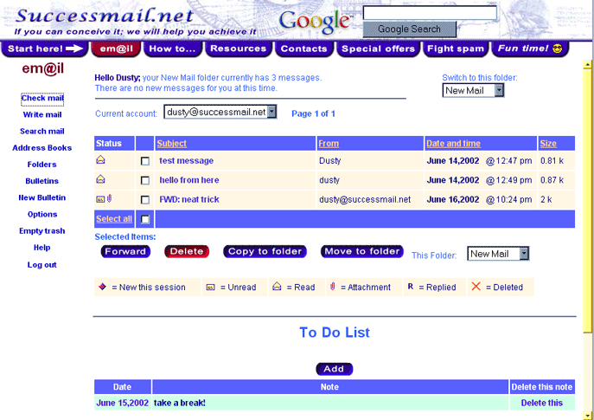Open Bulletins from sidebar
The image size is (594, 420).
pyautogui.click(x=42, y=181)
